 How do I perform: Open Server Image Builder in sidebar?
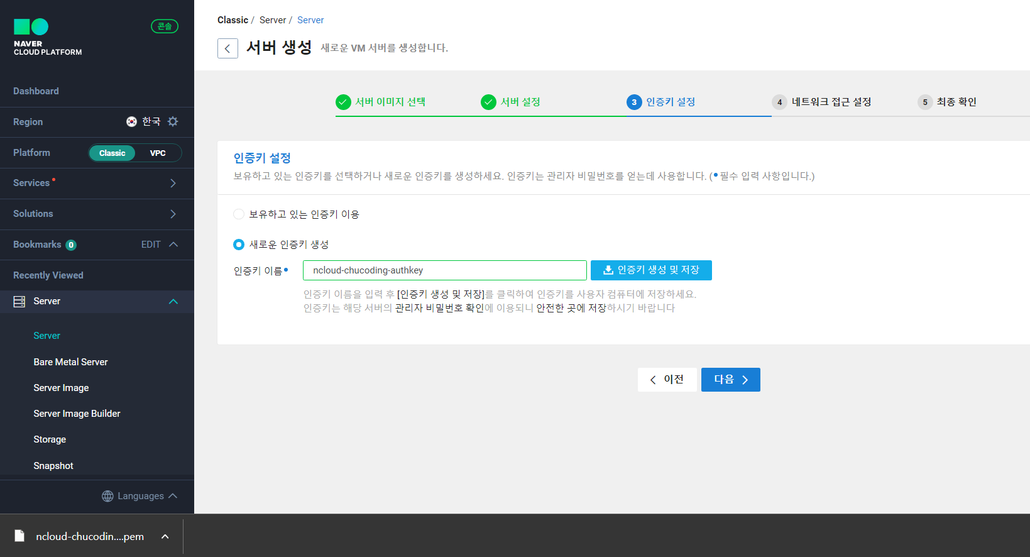point(77,414)
